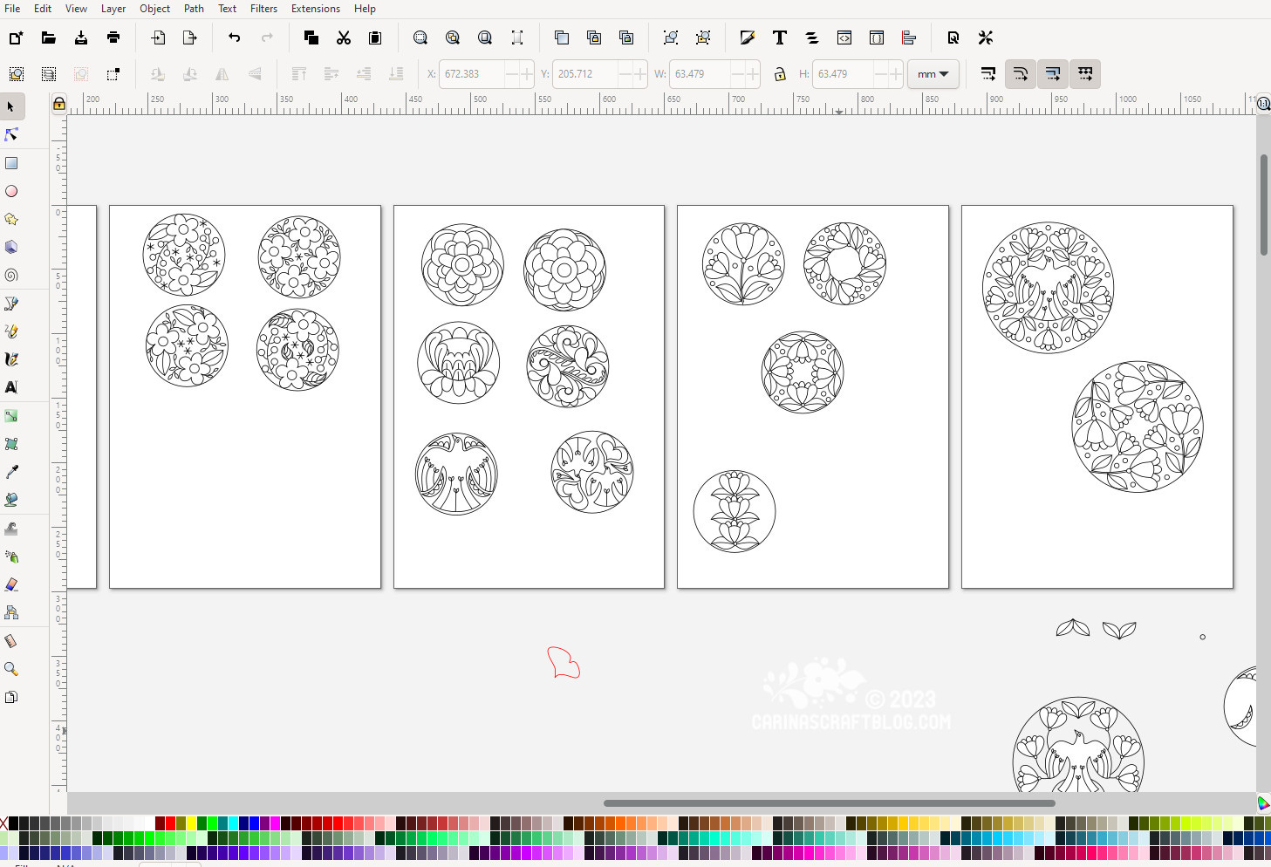This screenshot has width=1271, height=867.
Task: Remove fill using the X swatch
Action: point(3,823)
